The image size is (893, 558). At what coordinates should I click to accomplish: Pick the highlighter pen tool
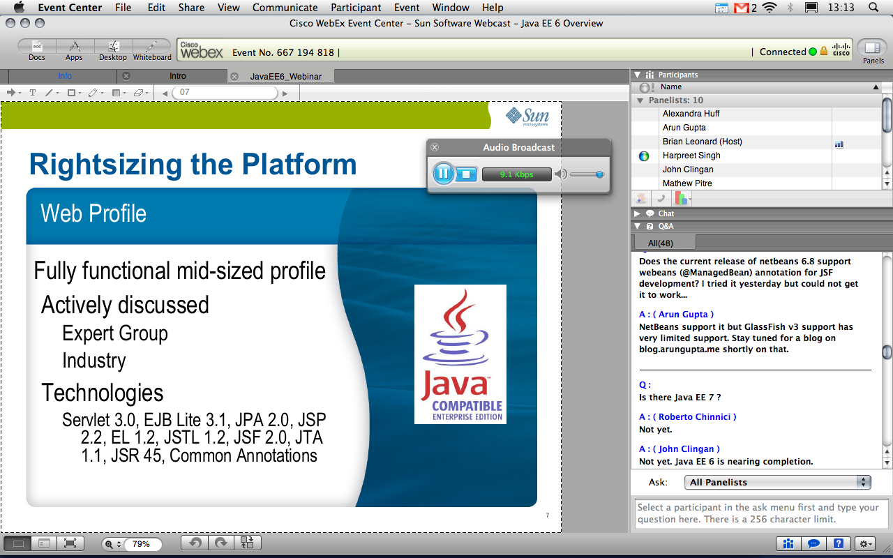[94, 93]
